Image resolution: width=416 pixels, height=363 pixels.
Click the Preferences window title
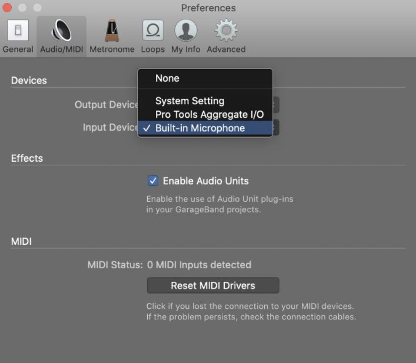tap(208, 8)
